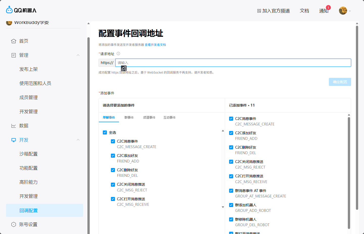Collapse the 开发 sidebar section
Screen dimensions: 364x234
(x=78, y=140)
